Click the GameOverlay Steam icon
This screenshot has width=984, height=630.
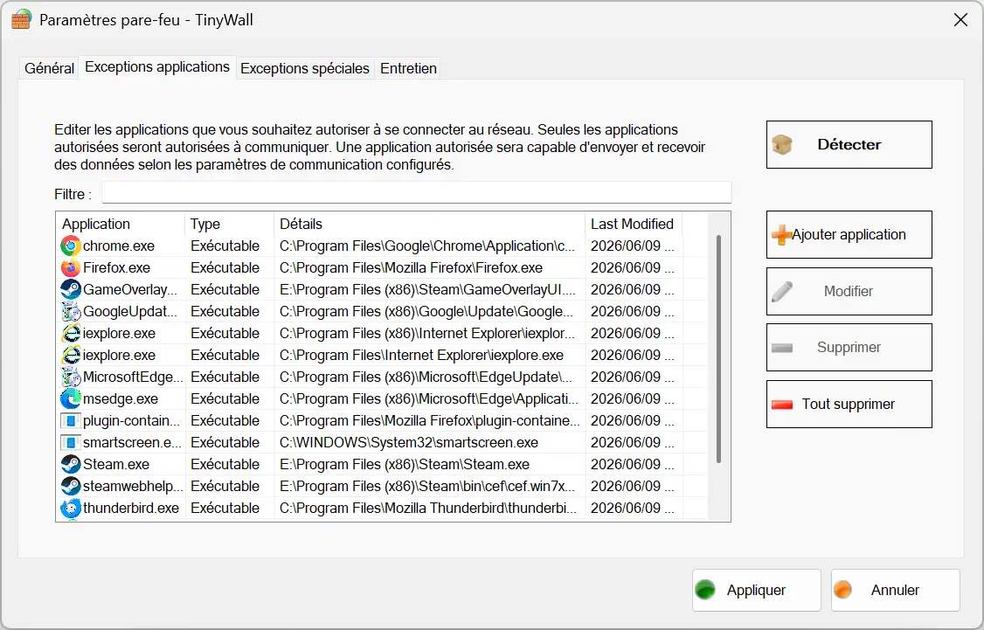(71, 290)
